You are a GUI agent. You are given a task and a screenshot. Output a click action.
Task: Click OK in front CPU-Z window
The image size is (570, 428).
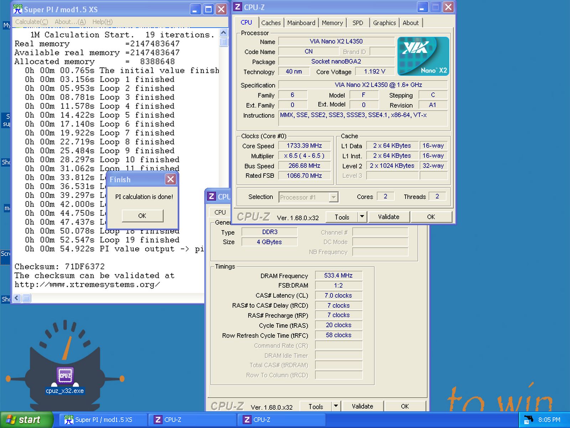click(431, 217)
